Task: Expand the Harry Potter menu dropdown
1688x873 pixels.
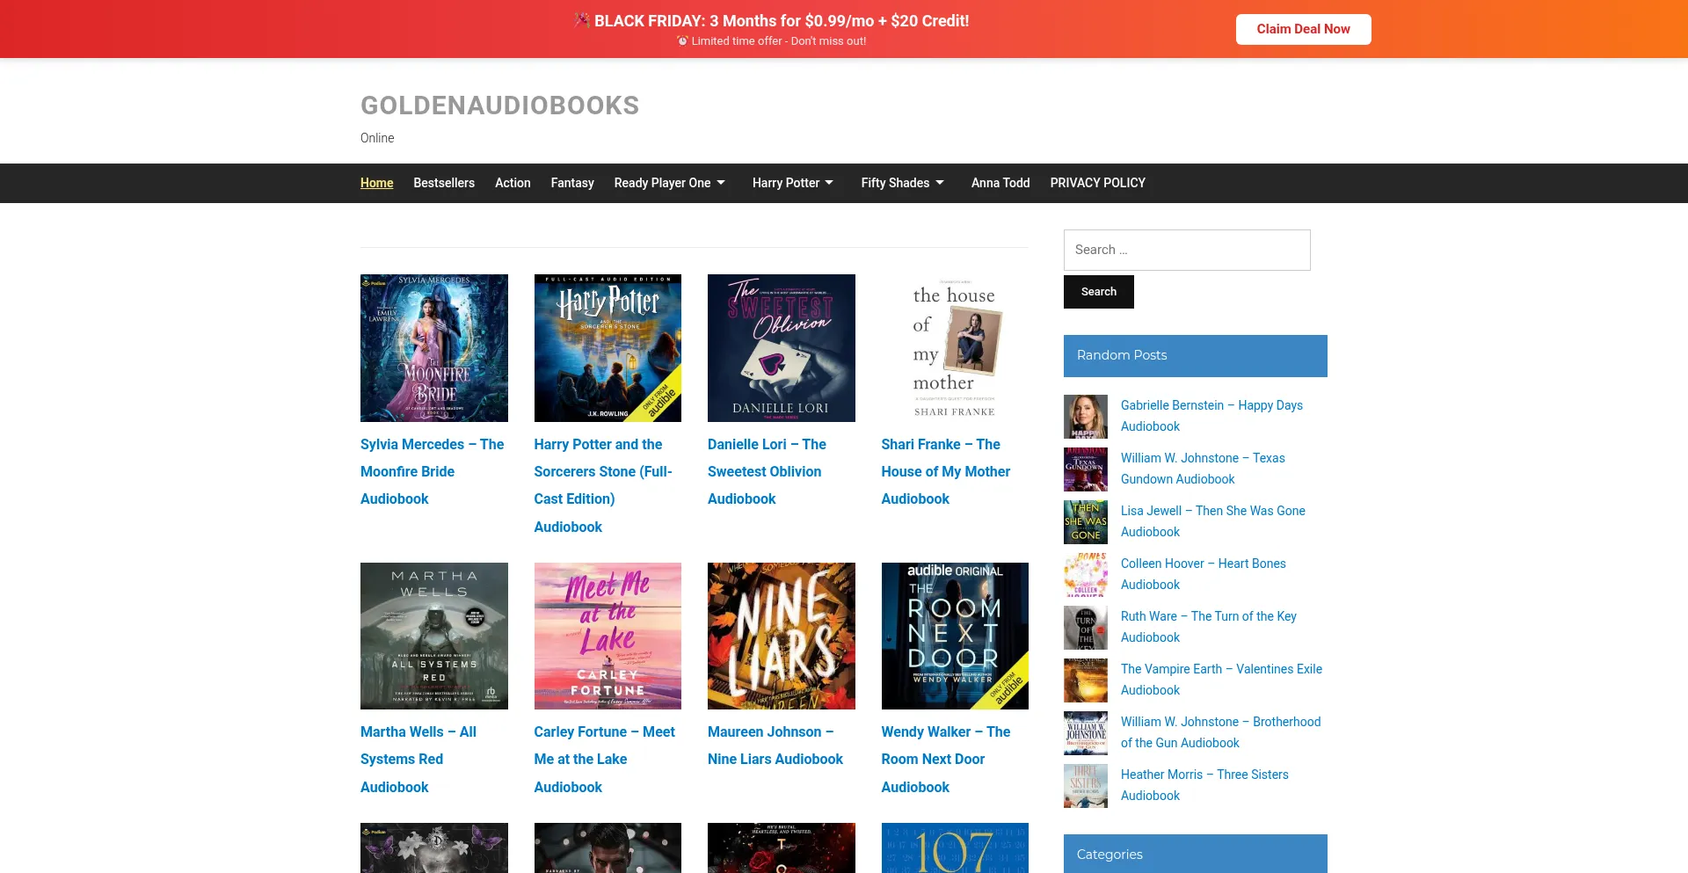Action: 793,183
